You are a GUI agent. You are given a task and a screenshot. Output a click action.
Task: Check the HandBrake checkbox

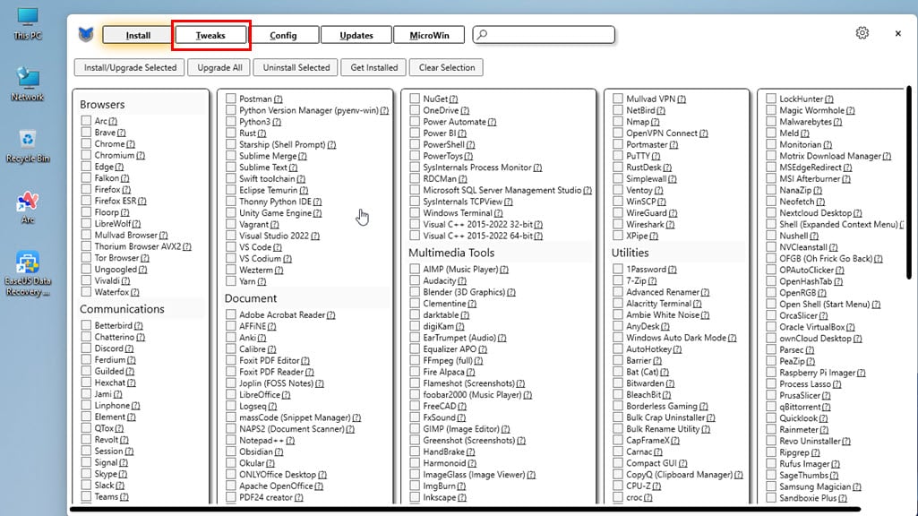[415, 451]
